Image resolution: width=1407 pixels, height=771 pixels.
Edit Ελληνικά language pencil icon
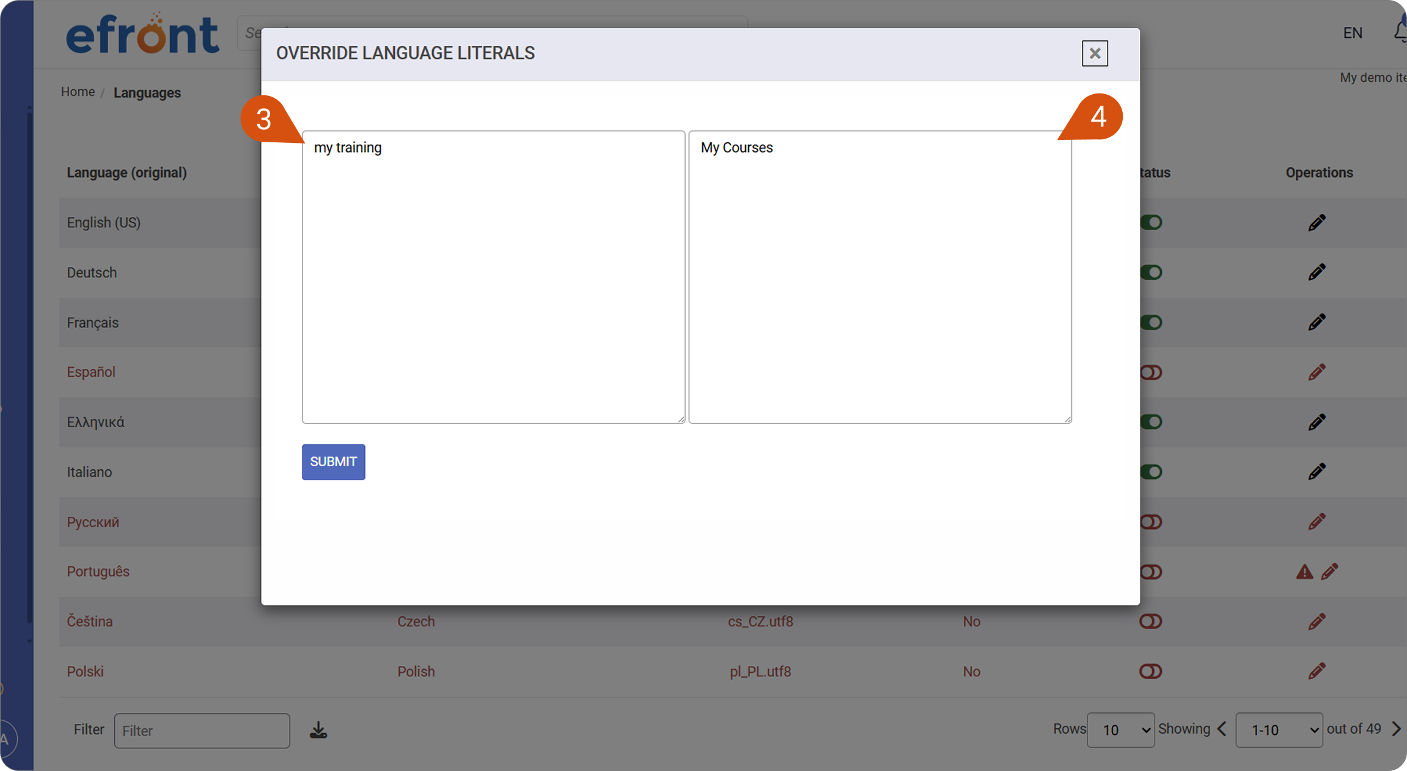(1317, 422)
